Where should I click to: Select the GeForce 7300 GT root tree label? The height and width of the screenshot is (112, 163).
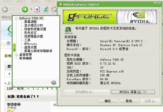click(x=31, y=18)
